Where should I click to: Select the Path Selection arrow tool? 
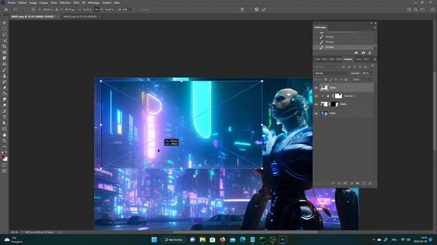click(x=4, y=122)
